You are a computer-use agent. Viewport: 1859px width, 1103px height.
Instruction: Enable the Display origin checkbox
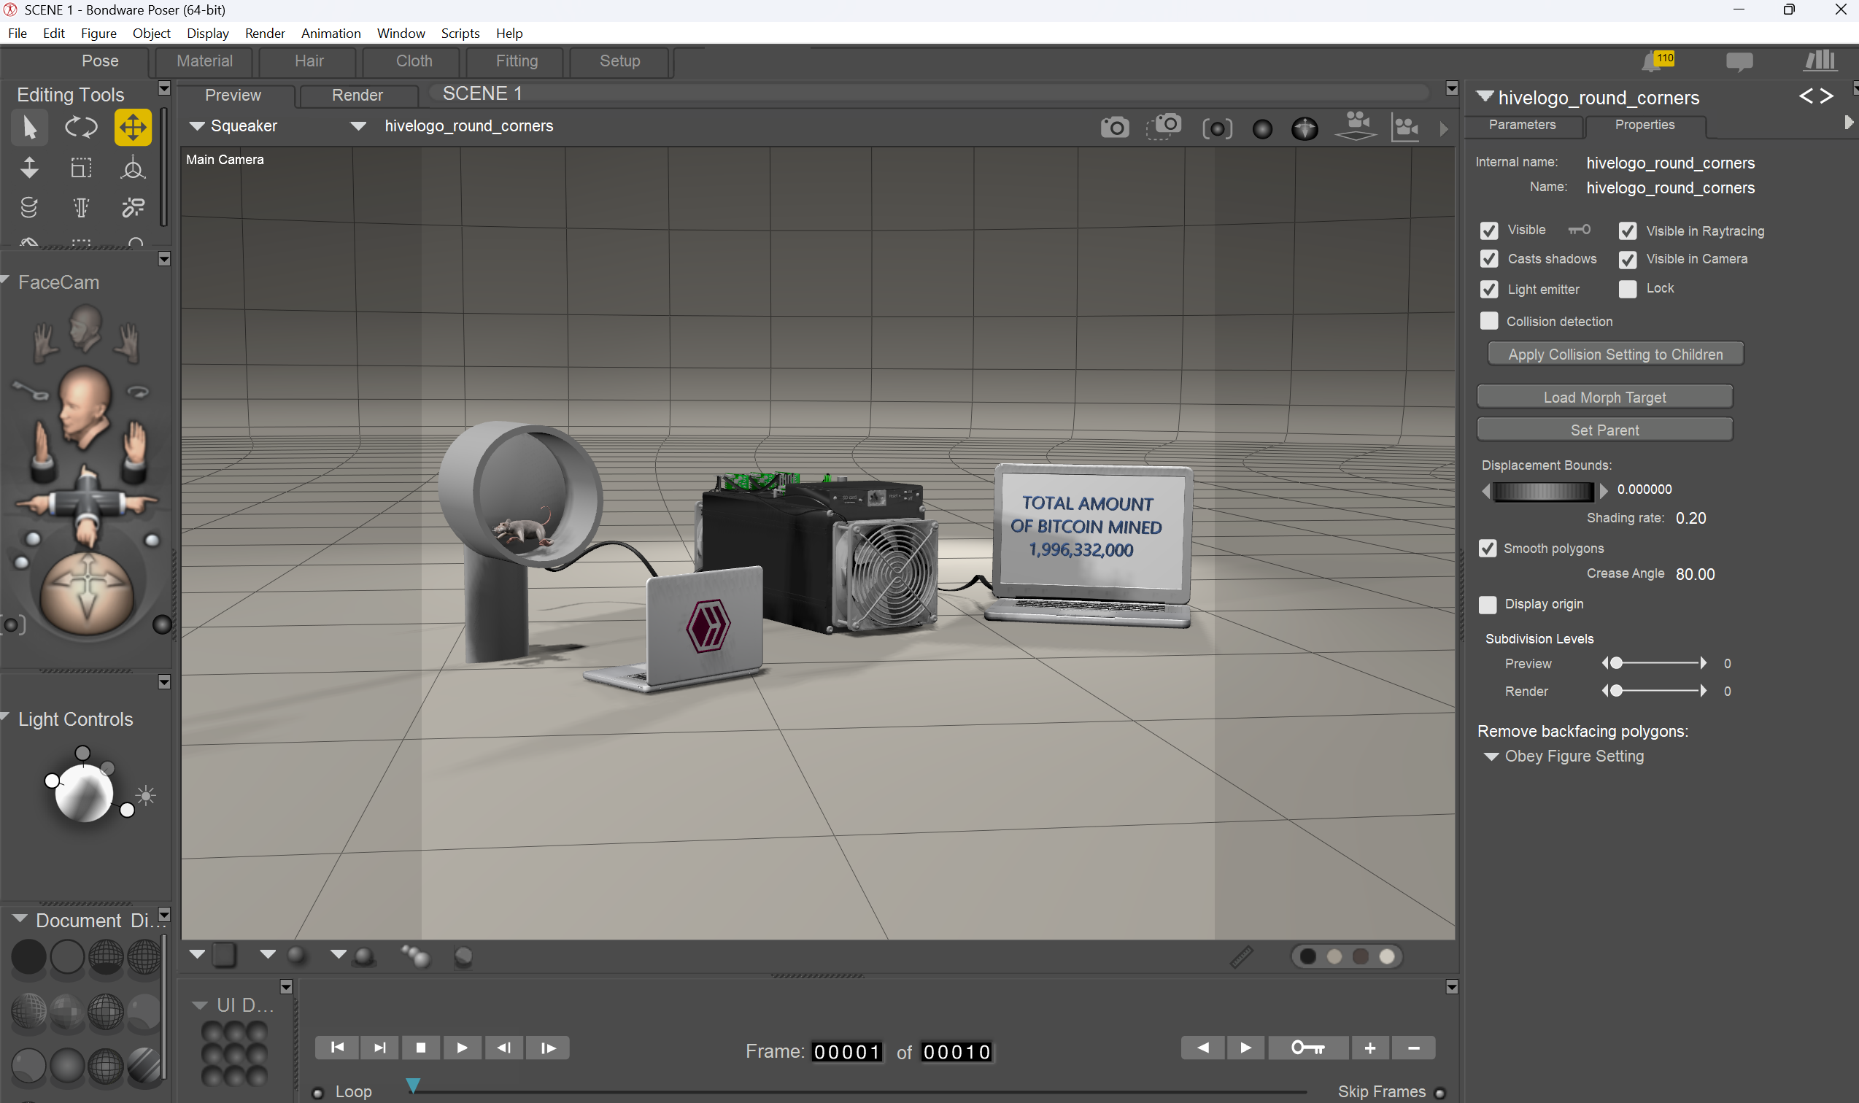point(1488,605)
